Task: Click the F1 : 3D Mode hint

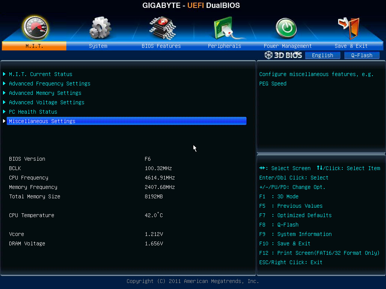Action: [279, 196]
